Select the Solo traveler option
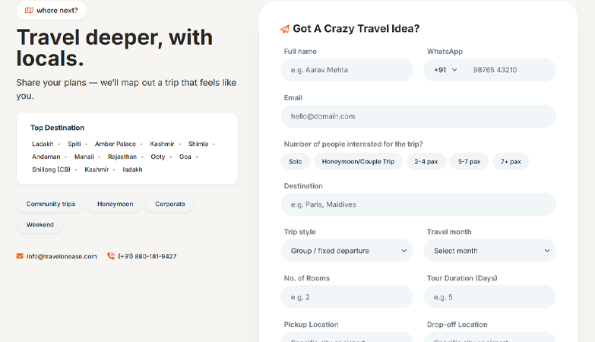Screen dimensions: 595x342 295,161
